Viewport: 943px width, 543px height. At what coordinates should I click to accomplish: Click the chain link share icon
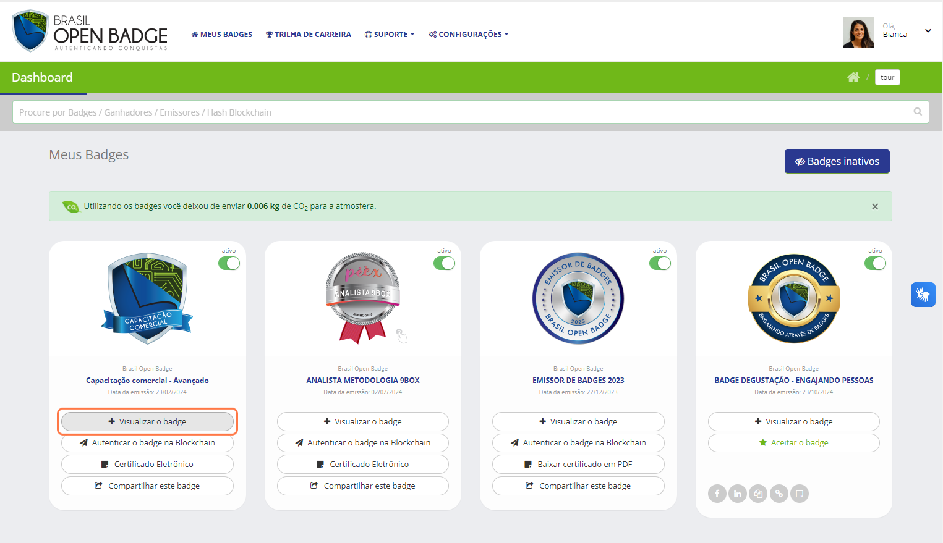pyautogui.click(x=779, y=494)
